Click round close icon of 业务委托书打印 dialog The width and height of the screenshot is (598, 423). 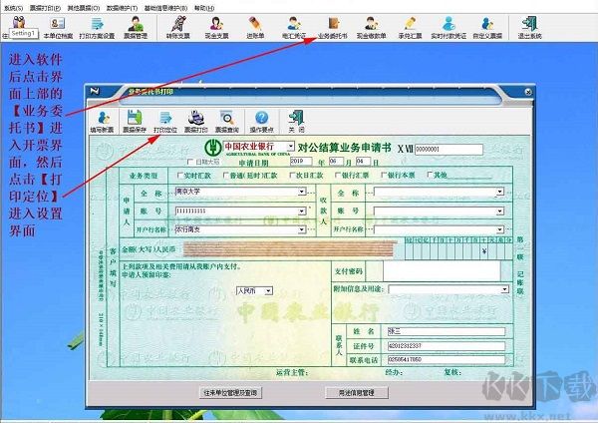click(528, 92)
